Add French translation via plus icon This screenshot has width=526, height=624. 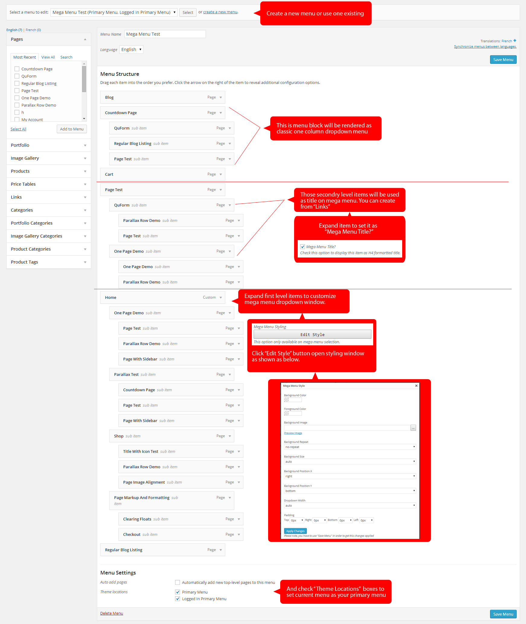pyautogui.click(x=515, y=41)
